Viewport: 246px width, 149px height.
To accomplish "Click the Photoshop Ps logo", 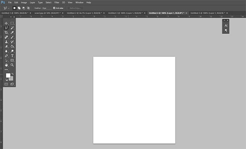I will (3, 2).
